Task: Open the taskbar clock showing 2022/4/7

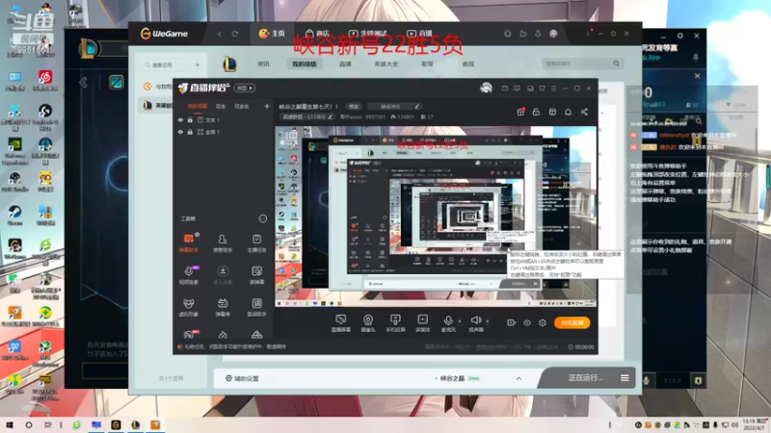Action: [755, 425]
